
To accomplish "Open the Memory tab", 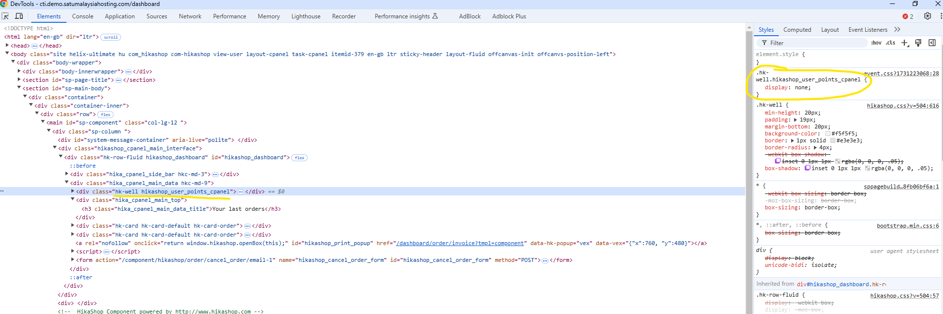I will pos(269,16).
